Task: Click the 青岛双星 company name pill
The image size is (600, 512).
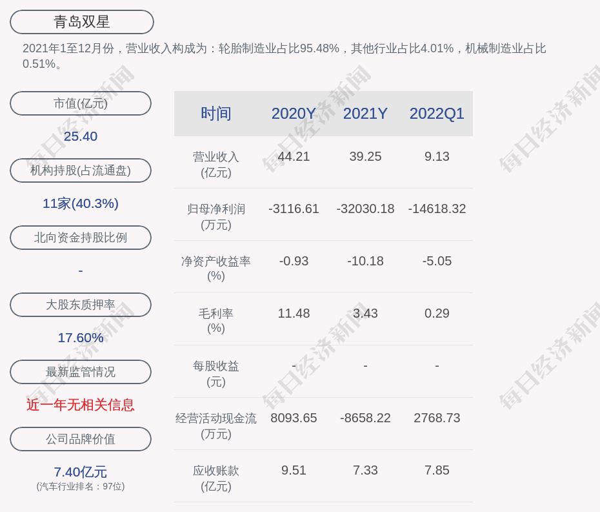Action: (81, 22)
